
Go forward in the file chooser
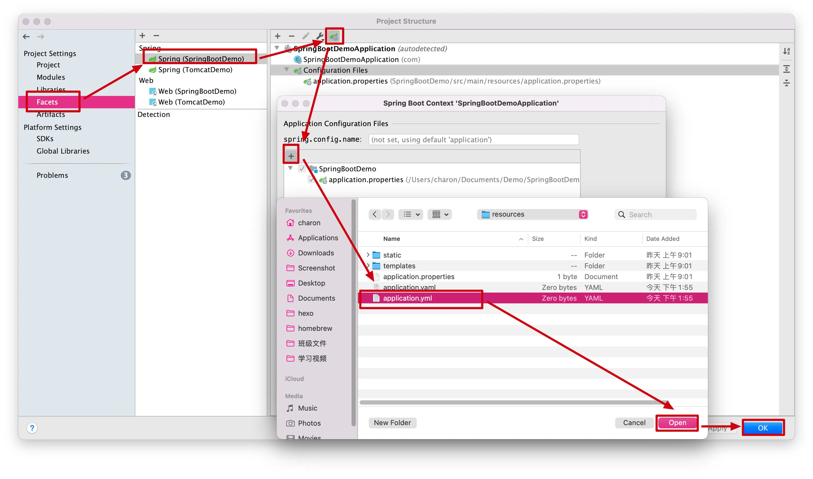pyautogui.click(x=388, y=214)
